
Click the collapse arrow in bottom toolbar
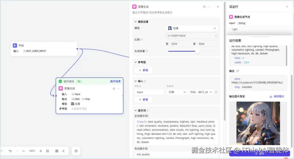pos(63,151)
